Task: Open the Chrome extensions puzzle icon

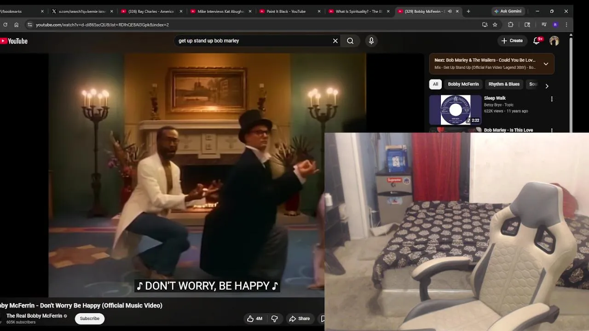Action: pyautogui.click(x=510, y=25)
